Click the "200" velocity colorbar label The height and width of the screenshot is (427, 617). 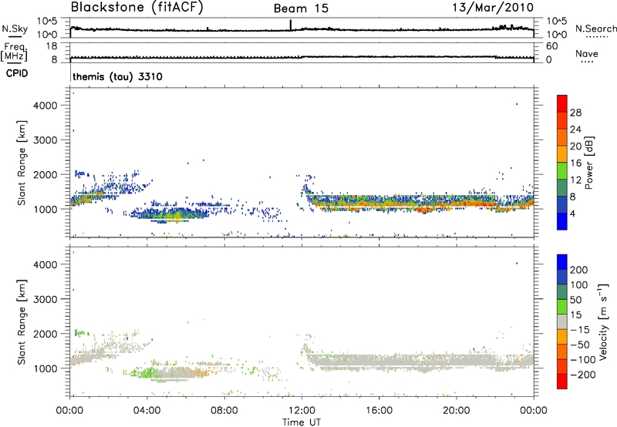[579, 270]
